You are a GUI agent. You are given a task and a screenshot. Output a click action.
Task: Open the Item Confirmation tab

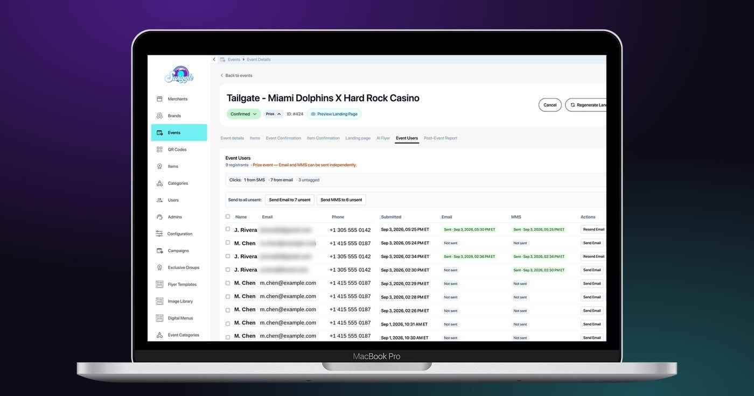click(x=323, y=138)
